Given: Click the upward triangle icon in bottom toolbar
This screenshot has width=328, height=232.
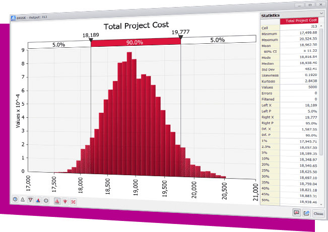Looking at the screenshot, I should pos(23,200).
